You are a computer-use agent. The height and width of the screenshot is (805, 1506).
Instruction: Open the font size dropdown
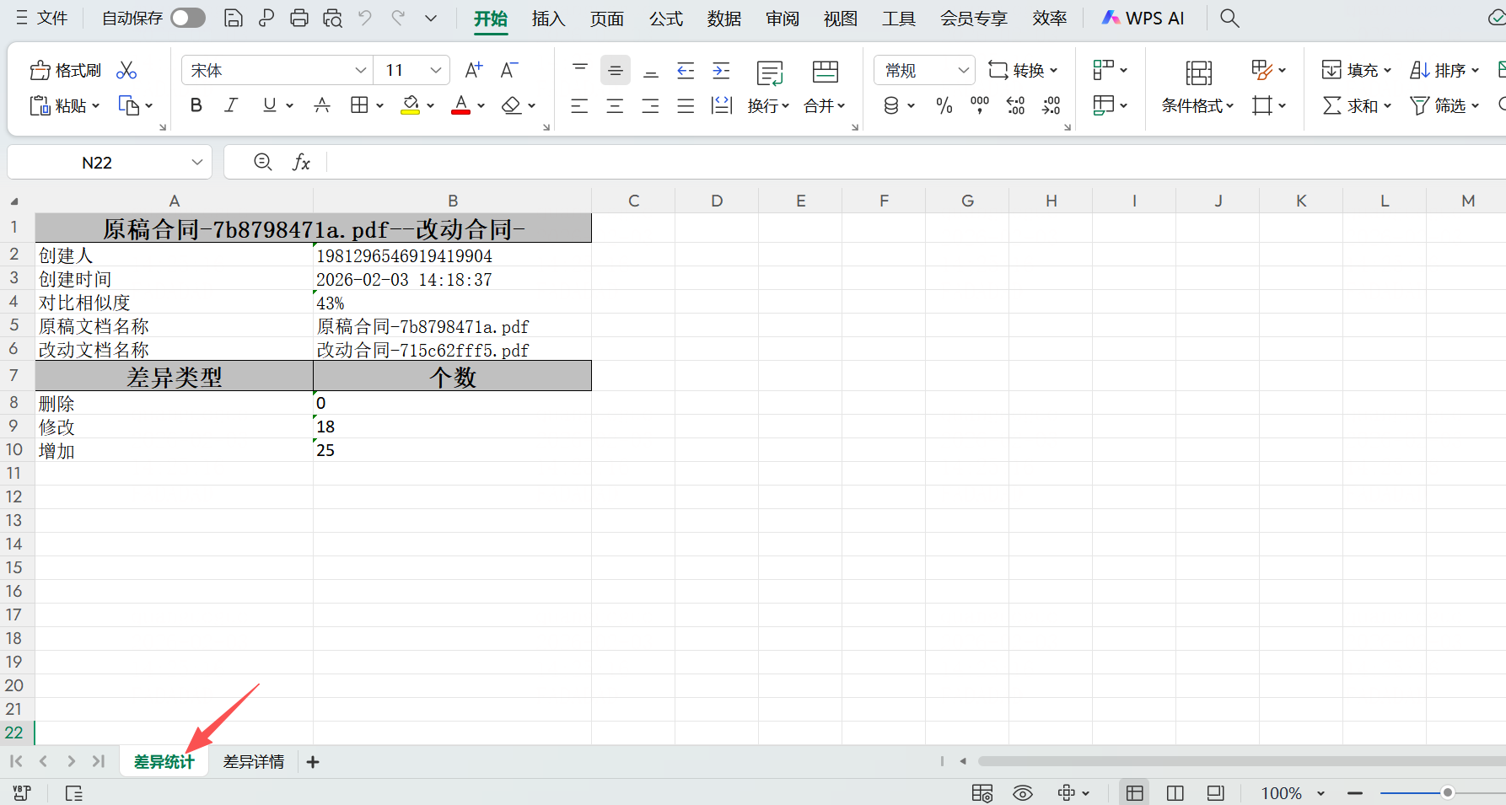(435, 70)
